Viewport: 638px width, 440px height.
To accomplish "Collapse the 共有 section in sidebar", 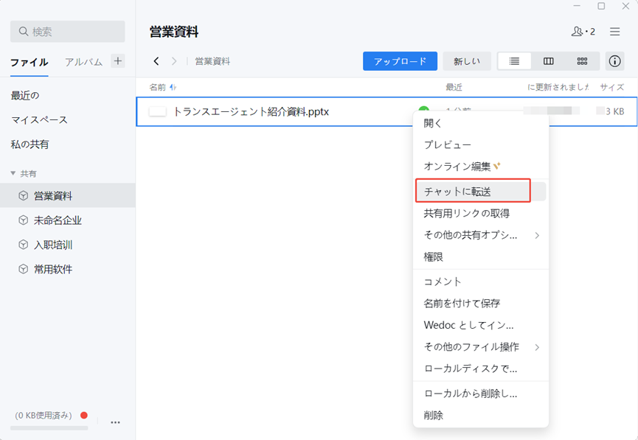I will pyautogui.click(x=13, y=173).
